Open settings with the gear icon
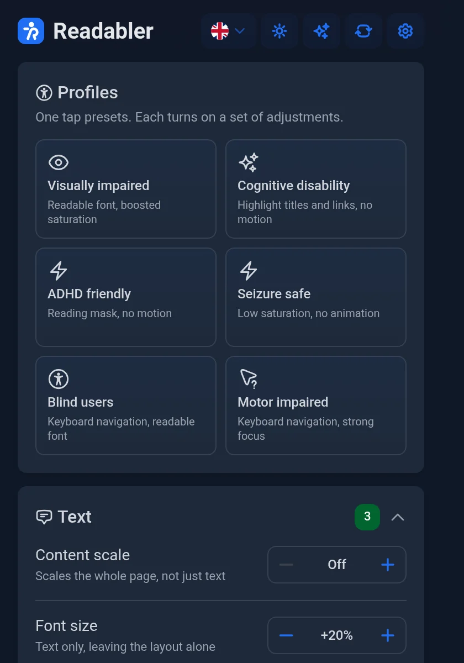This screenshot has width=464, height=663. point(405,31)
